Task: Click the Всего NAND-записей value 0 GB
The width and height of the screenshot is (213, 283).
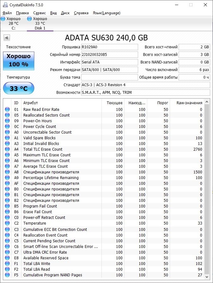Action: click(194, 62)
